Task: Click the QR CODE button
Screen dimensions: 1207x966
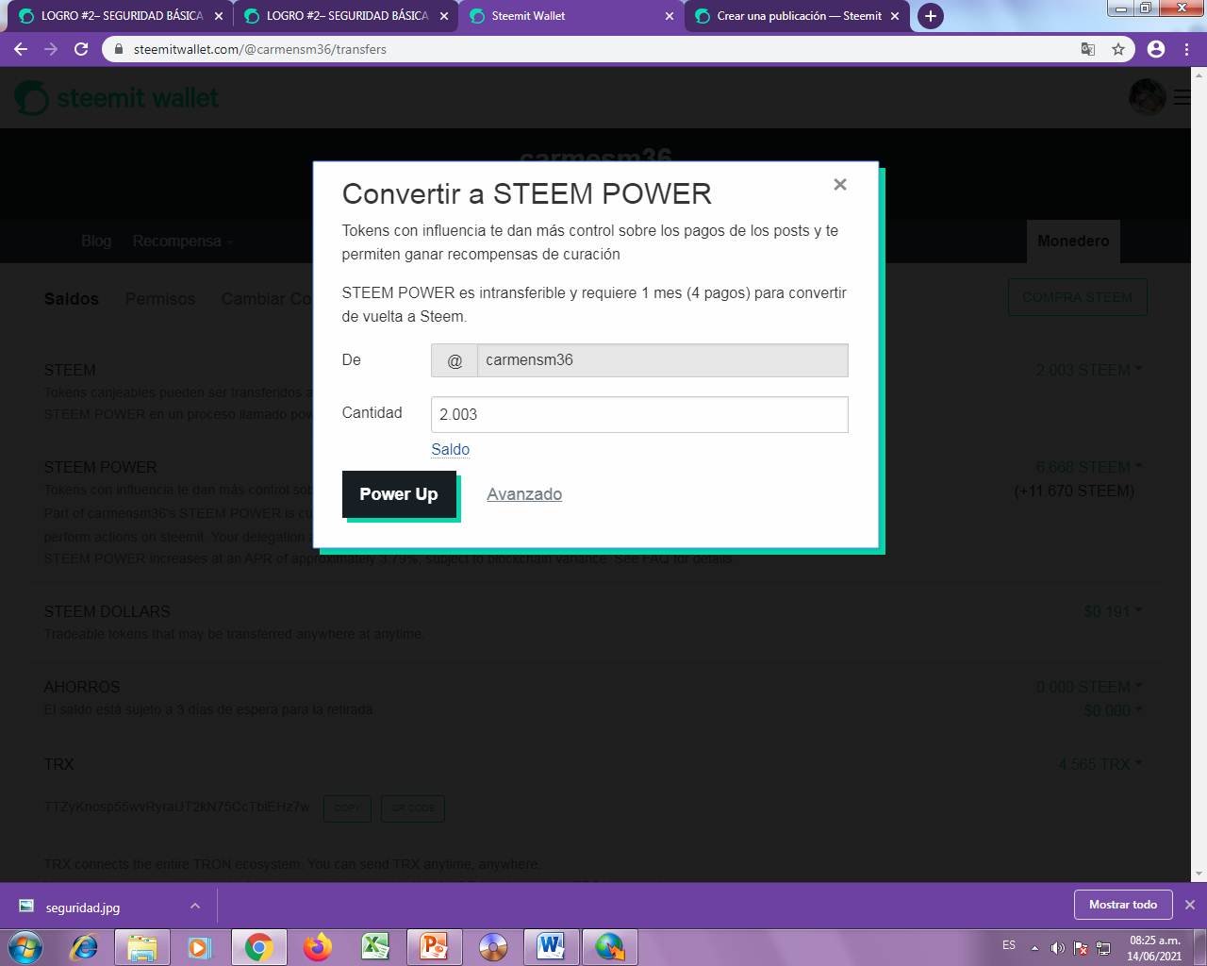Action: tap(413, 808)
